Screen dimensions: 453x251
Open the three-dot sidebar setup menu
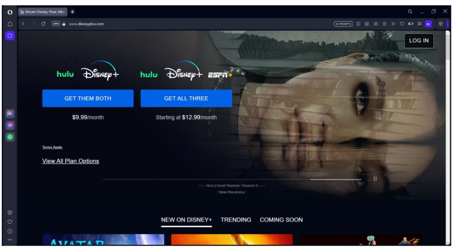(x=10, y=240)
